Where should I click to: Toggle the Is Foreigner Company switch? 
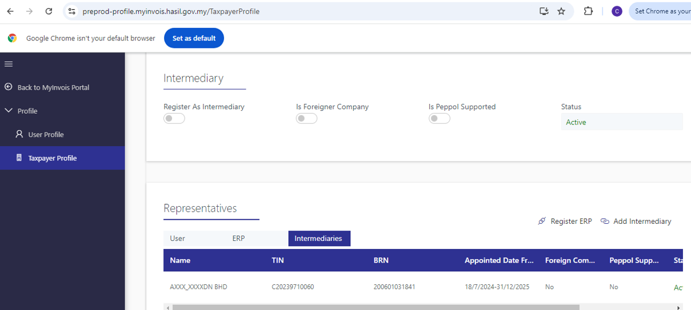tap(307, 118)
